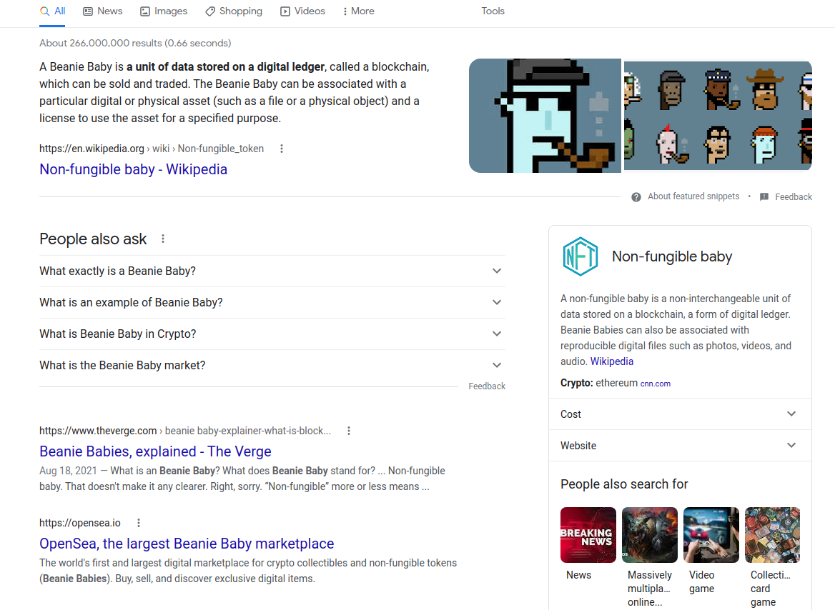835x610 pixels.
Task: Open the Shopping results tab
Action: (x=234, y=11)
